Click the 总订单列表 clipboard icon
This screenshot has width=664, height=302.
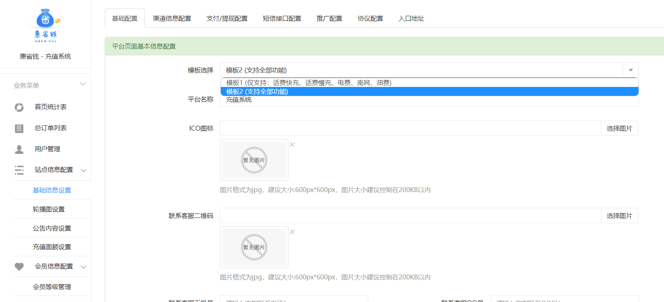[19, 128]
